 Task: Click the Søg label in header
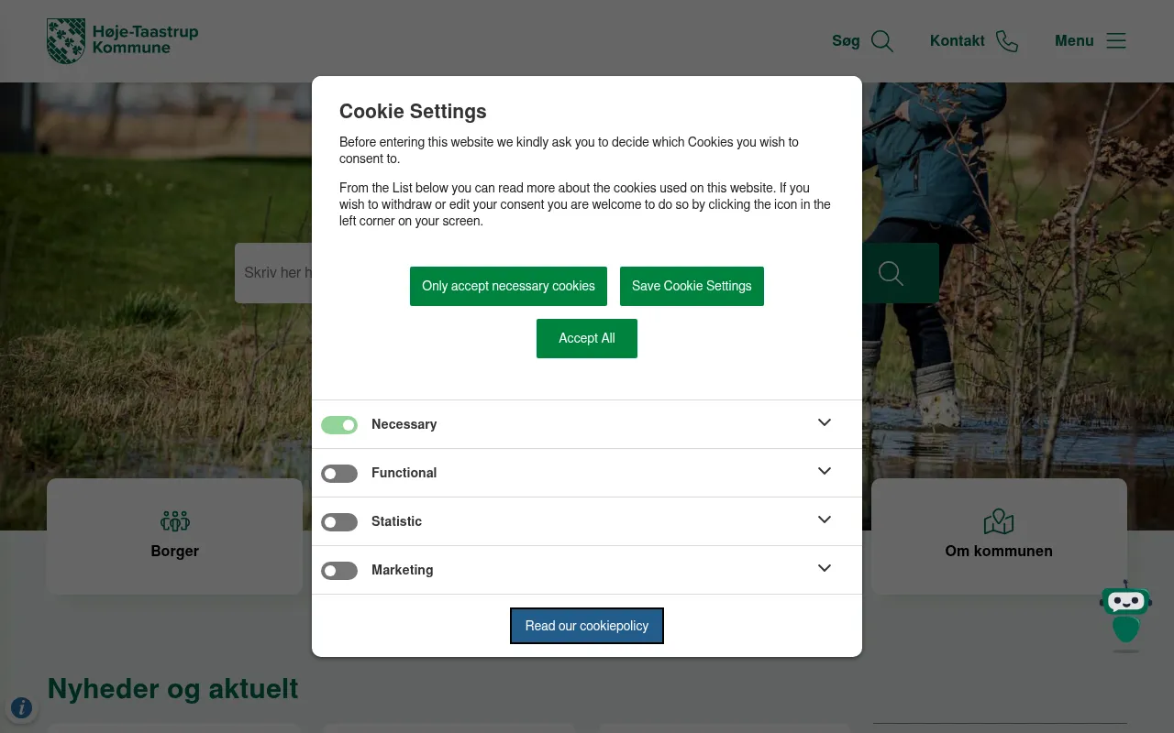coord(846,41)
